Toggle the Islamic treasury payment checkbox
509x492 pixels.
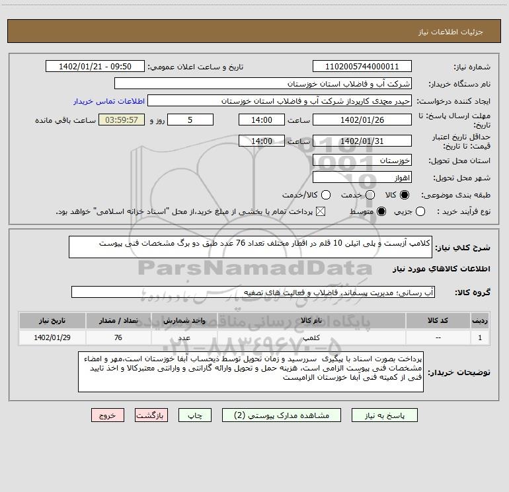pos(321,211)
